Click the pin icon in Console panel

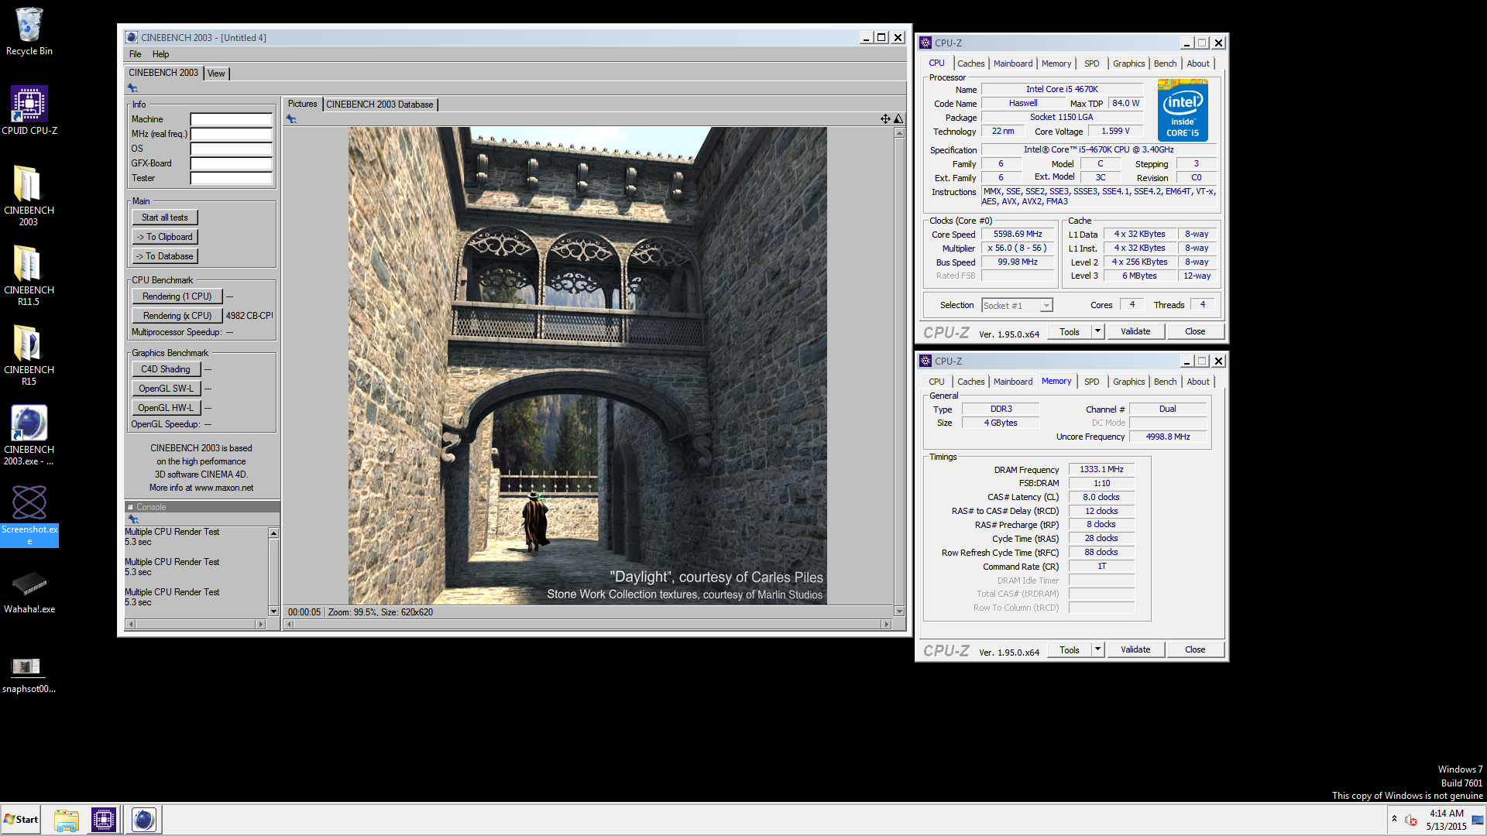[x=132, y=519]
